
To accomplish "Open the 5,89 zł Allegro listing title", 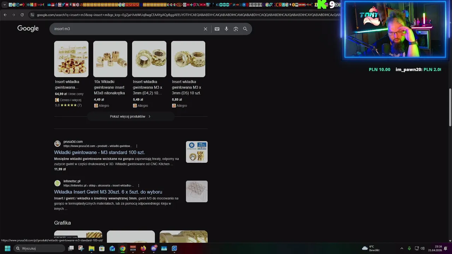I will [186, 87].
